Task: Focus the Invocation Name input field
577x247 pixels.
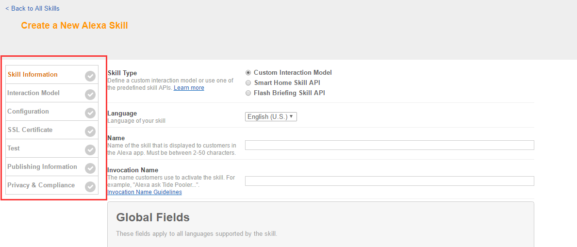Action: tap(389, 181)
